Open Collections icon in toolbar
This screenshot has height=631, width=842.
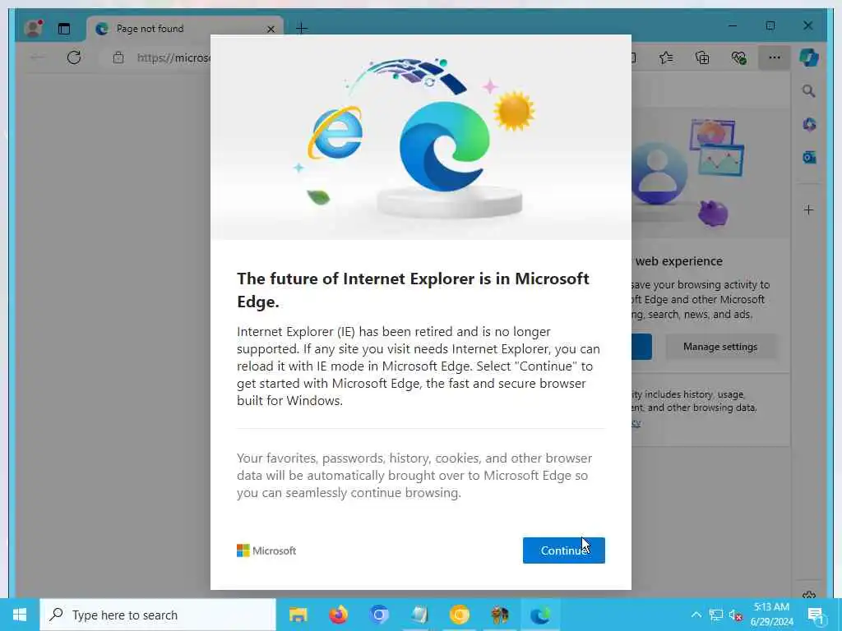pyautogui.click(x=702, y=58)
